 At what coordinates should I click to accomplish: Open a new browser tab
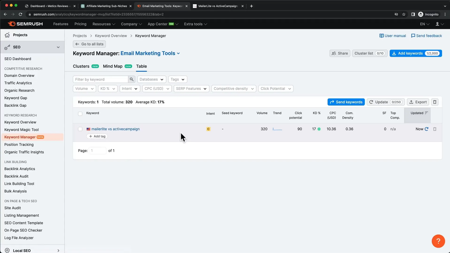pyautogui.click(x=251, y=6)
